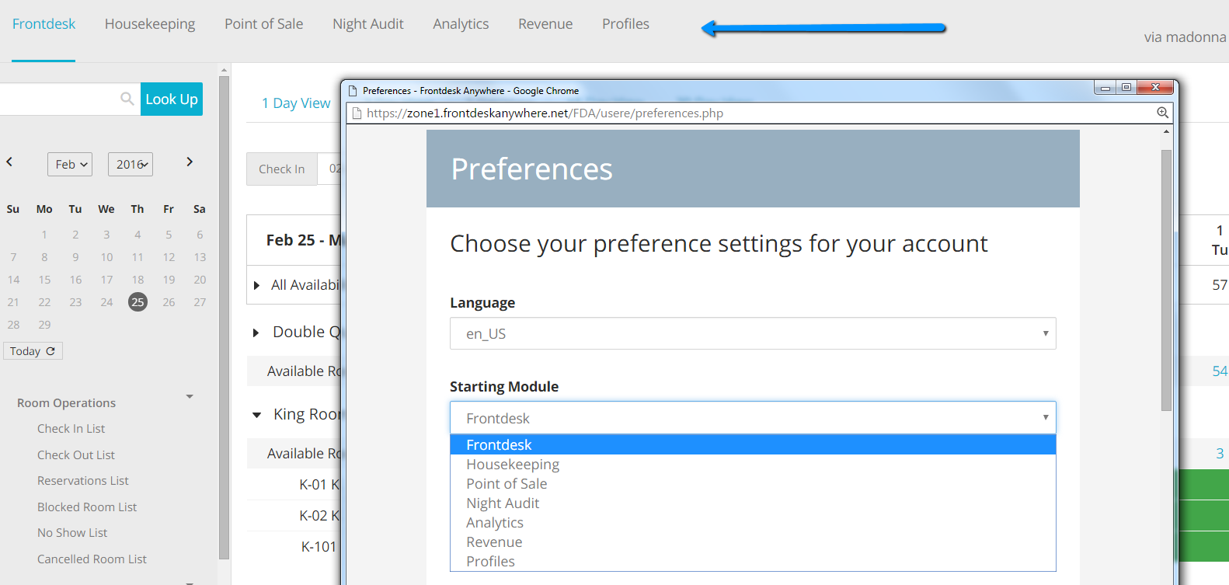Select February 29 on calendar

click(x=44, y=325)
